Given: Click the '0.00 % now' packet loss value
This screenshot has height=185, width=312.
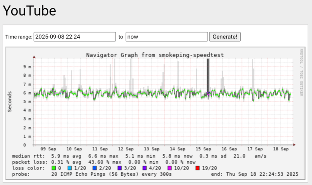Looking at the screenshot, I should (181, 162).
